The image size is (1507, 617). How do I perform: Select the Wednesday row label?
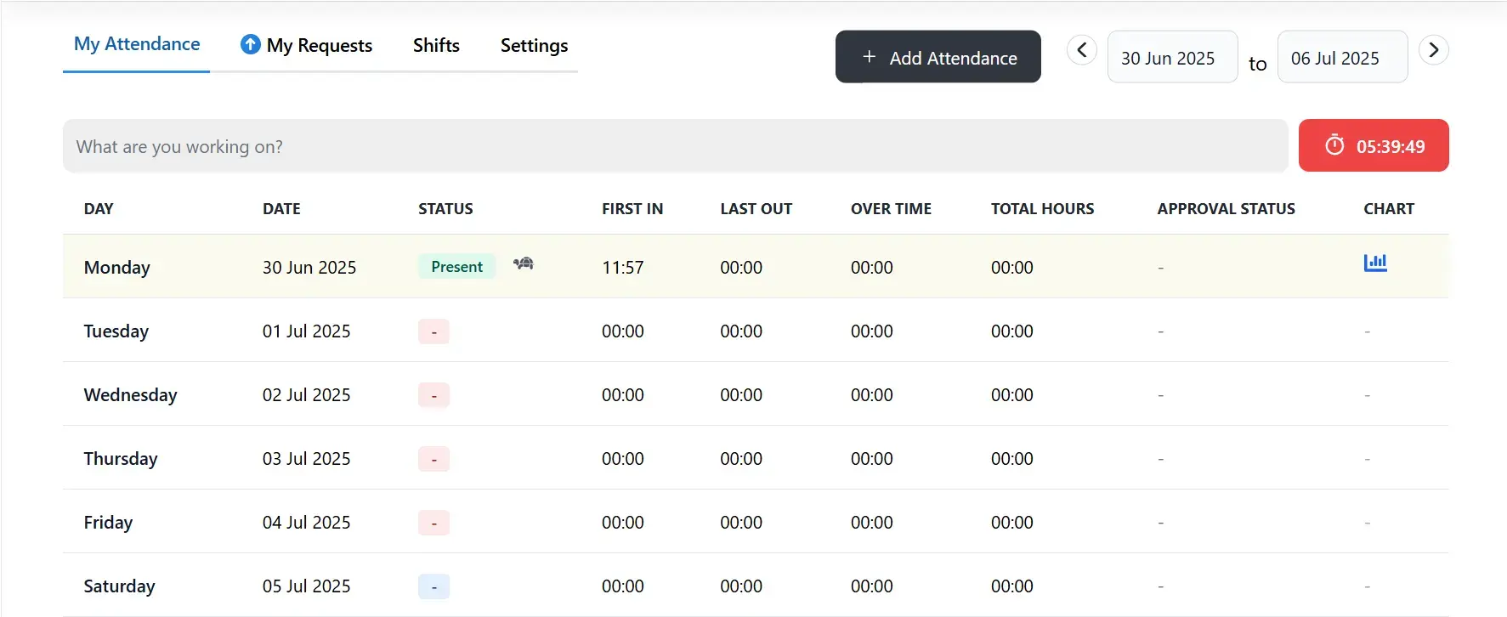(x=131, y=395)
